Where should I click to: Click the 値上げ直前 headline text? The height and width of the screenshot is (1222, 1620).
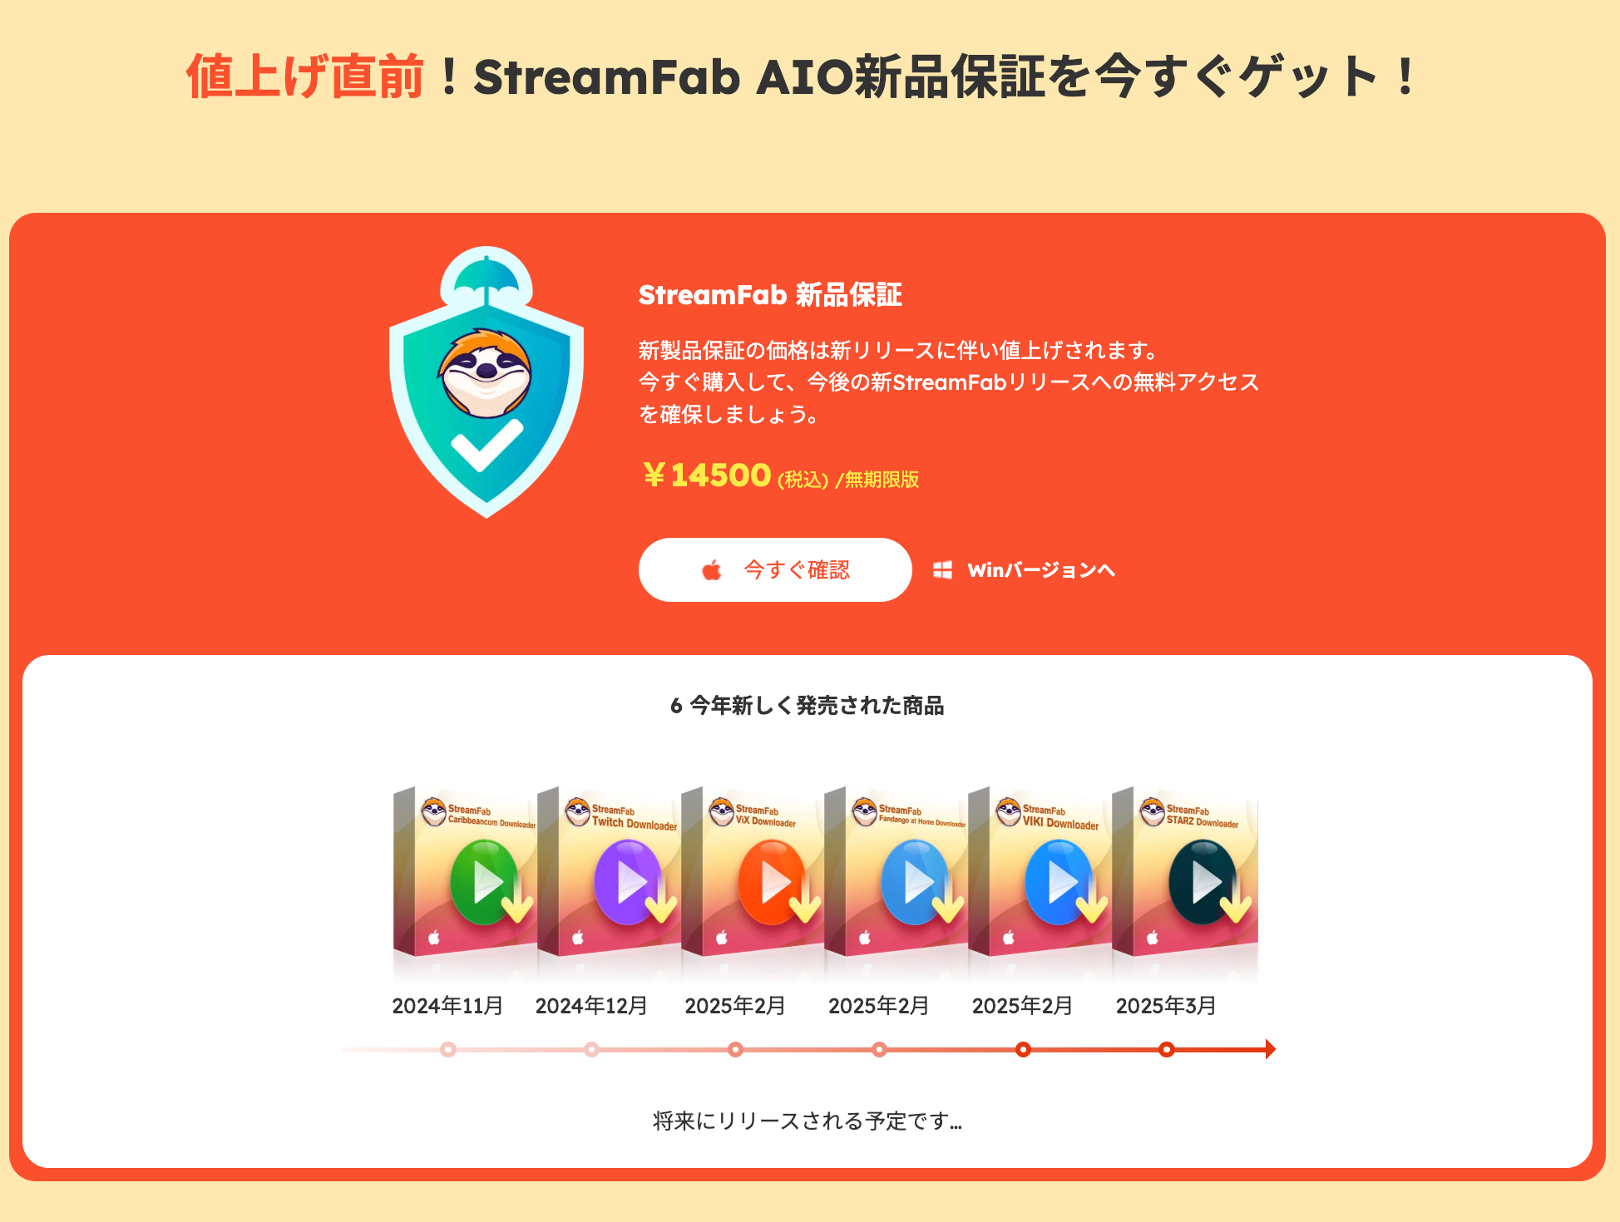(x=305, y=76)
